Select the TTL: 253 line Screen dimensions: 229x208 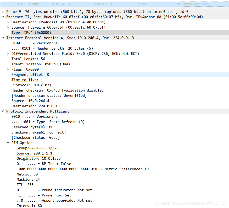click(x=25, y=185)
